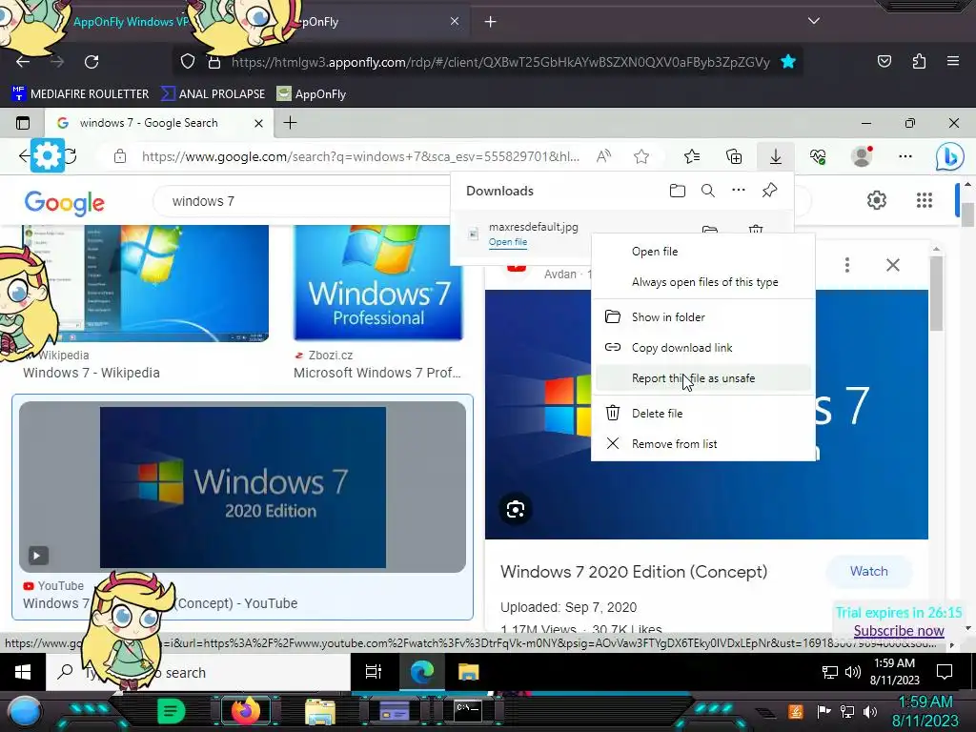Switch to the windows 7 - Google Search tab
Viewport: 976px width, 732px height.
(x=157, y=123)
